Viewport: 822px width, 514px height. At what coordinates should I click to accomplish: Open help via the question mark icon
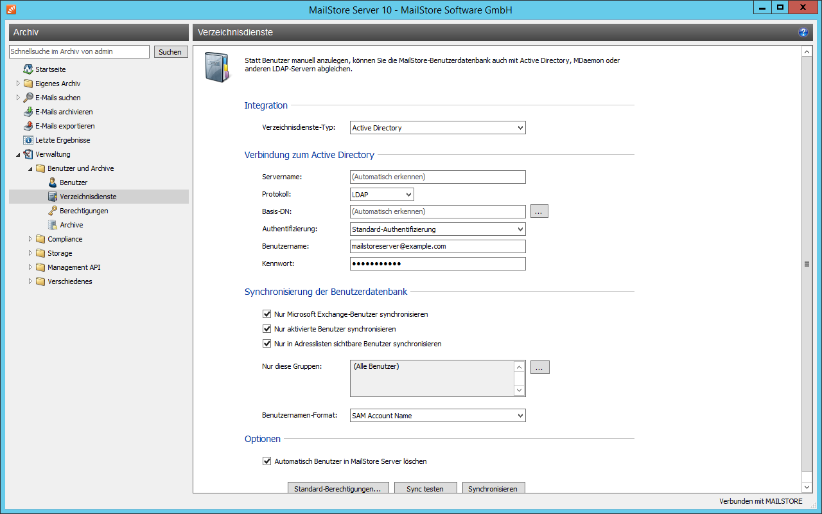coord(803,32)
